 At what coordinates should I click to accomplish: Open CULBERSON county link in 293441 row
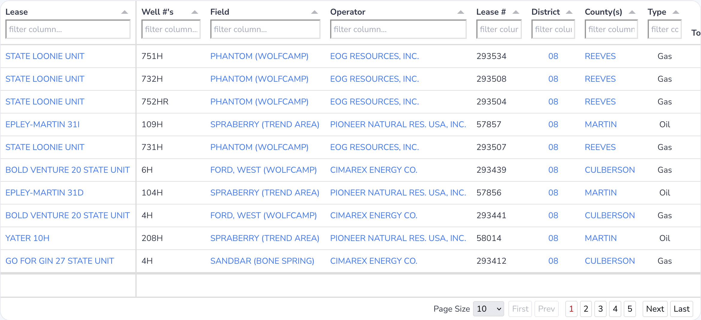(610, 215)
